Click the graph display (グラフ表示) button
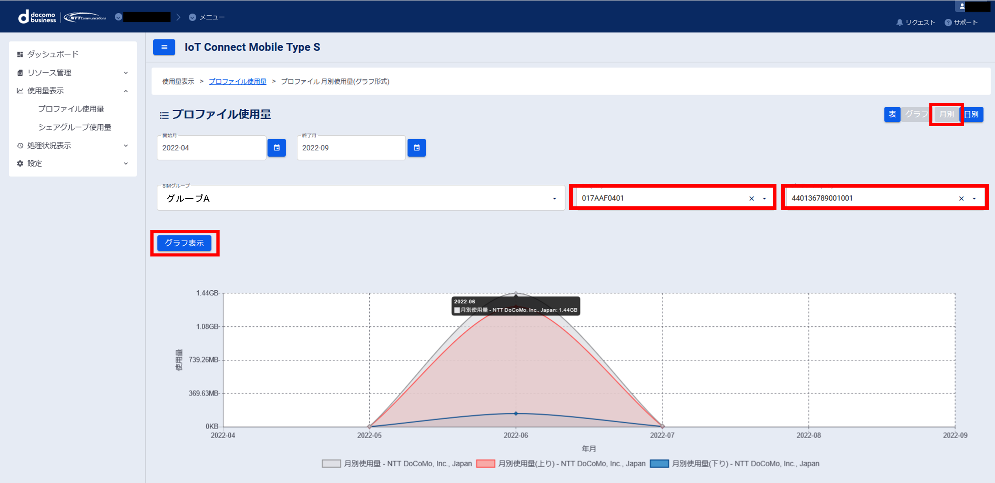This screenshot has height=483, width=995. (x=184, y=243)
